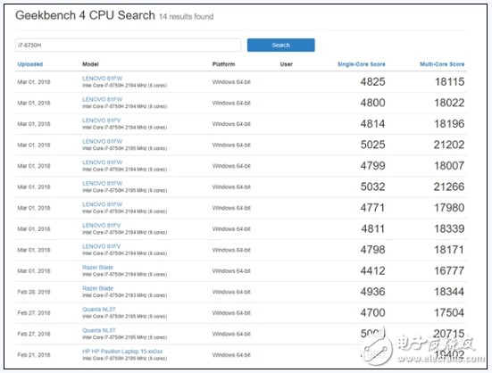
Task: Open the Razer Blade result from Mar 01
Action: 97,268
